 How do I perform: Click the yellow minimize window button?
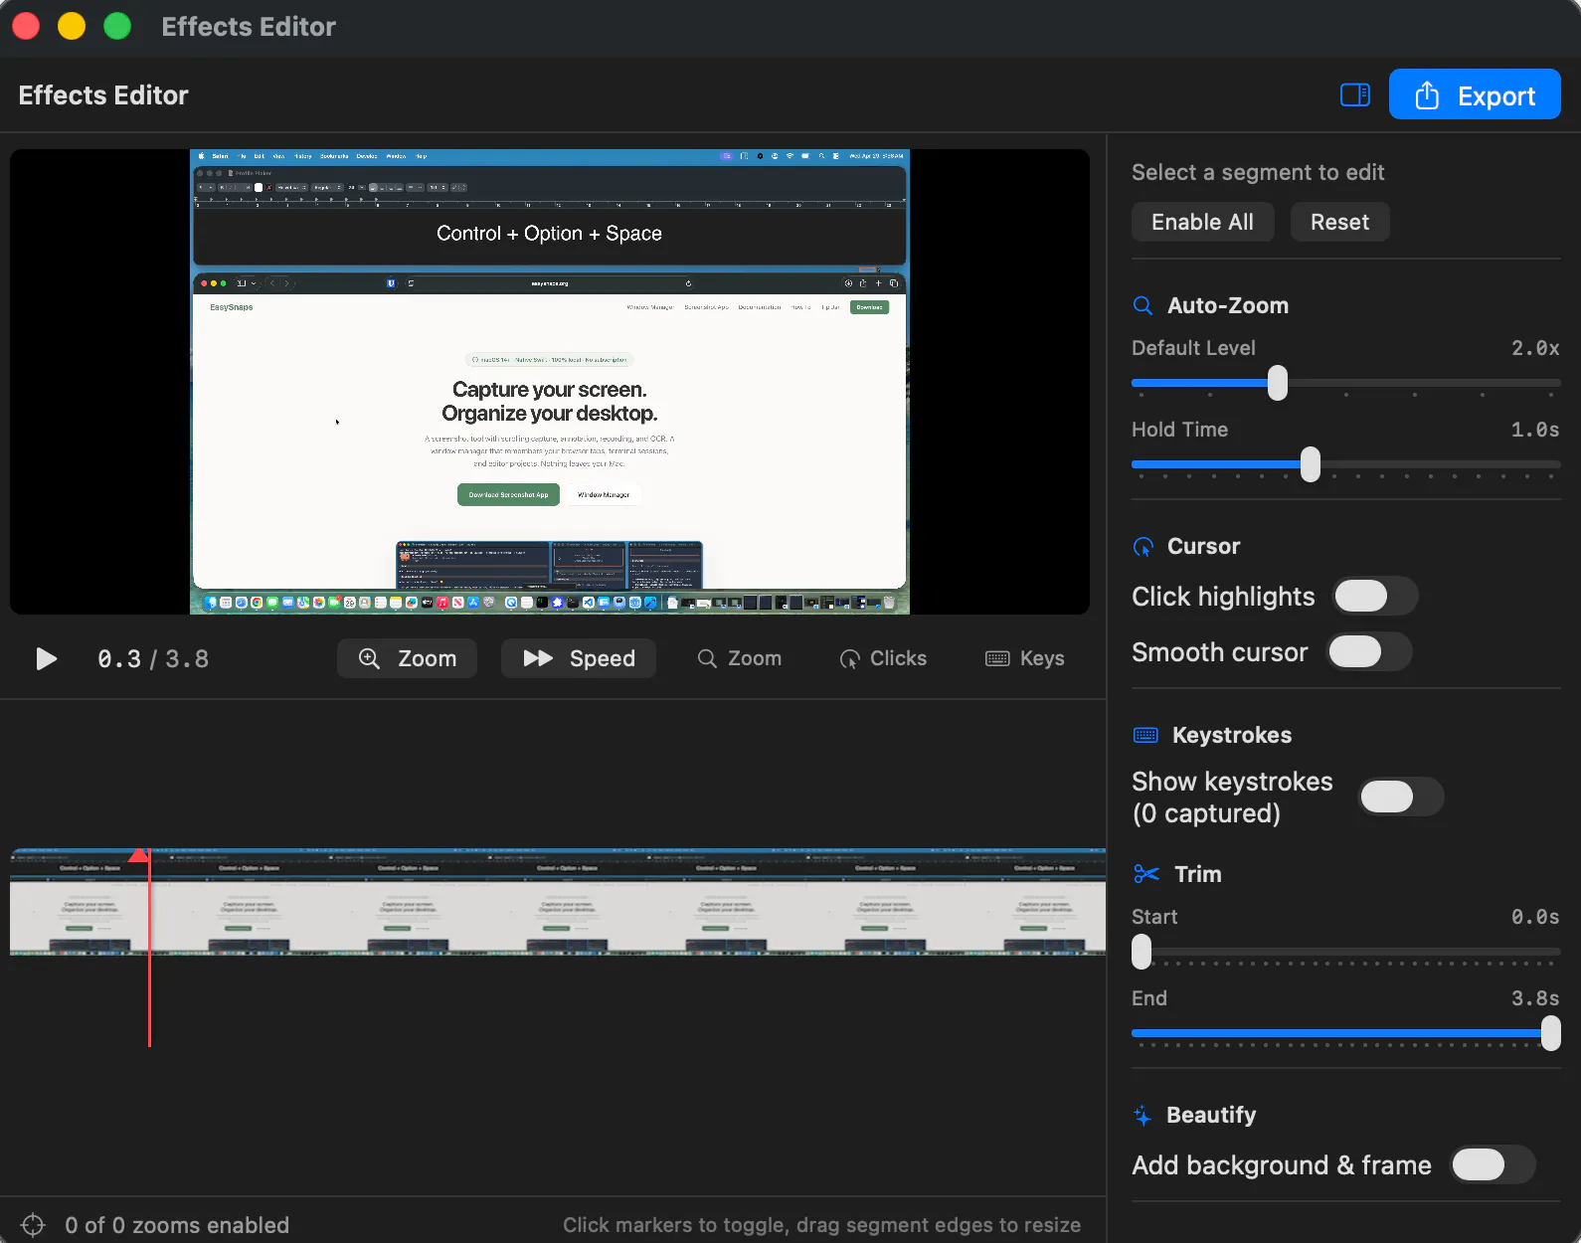click(72, 26)
